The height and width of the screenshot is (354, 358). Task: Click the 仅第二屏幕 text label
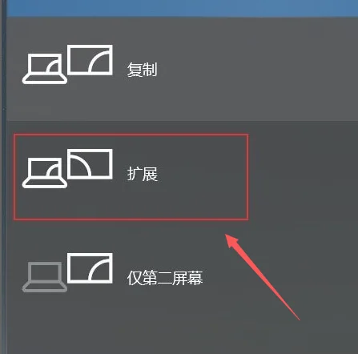point(165,278)
